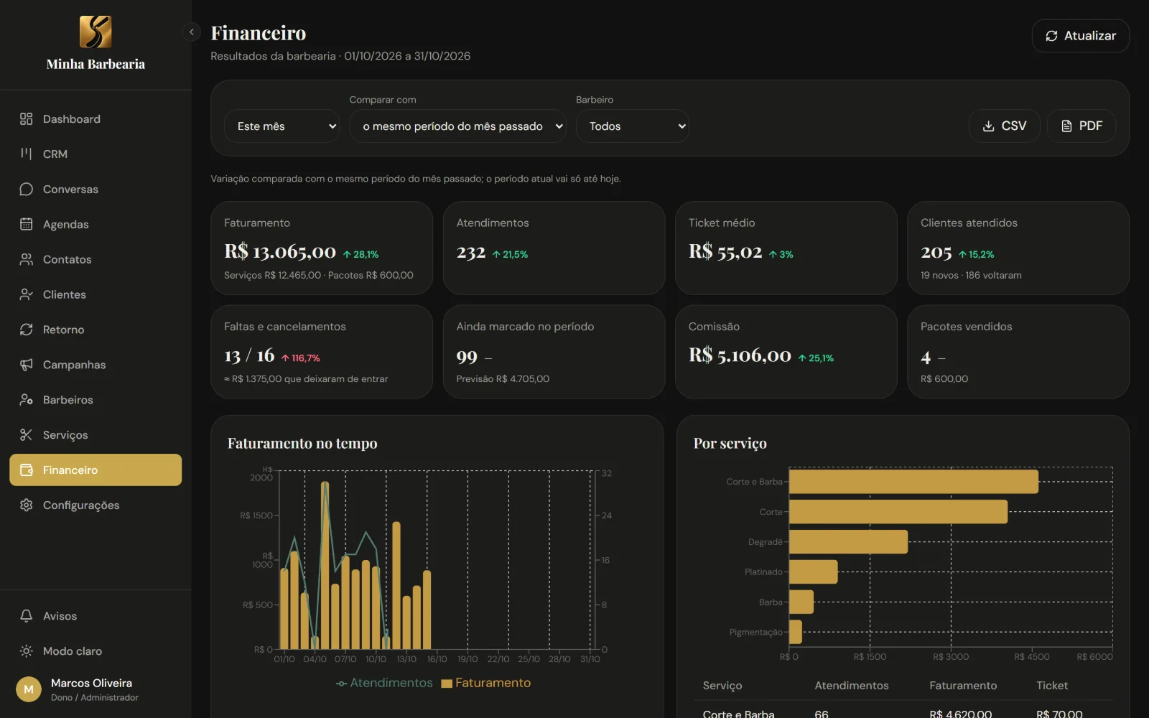Screen dimensions: 1149x718
Task: Open Conversas menu item
Action: point(96,189)
